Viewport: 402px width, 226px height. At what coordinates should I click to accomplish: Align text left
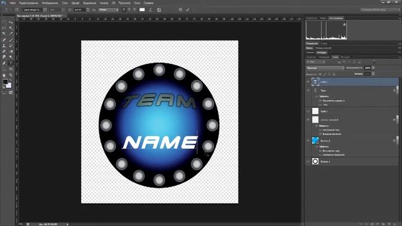[x=124, y=10]
